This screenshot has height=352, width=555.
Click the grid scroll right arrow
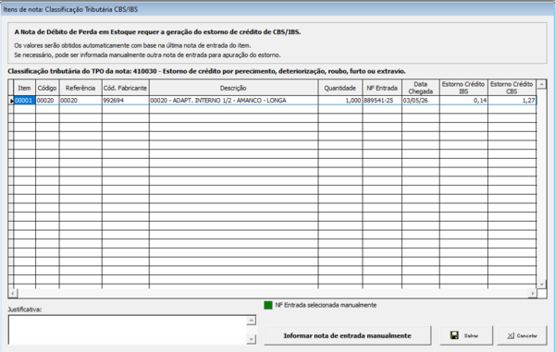click(x=533, y=294)
